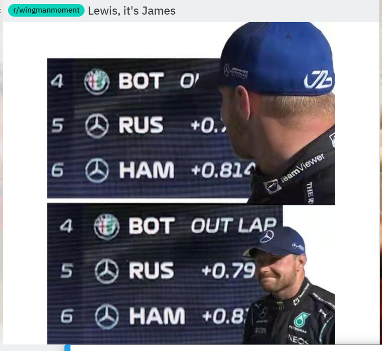Click the lower RUS driver label
This screenshot has height=351, width=382.
151,270
